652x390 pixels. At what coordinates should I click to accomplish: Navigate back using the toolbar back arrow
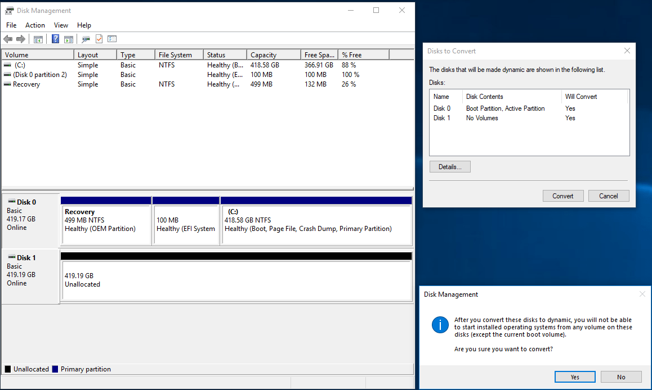[x=7, y=39]
